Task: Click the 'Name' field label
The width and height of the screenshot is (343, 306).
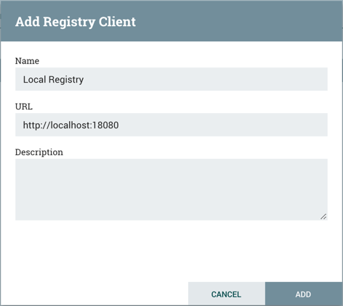Action: coord(27,61)
